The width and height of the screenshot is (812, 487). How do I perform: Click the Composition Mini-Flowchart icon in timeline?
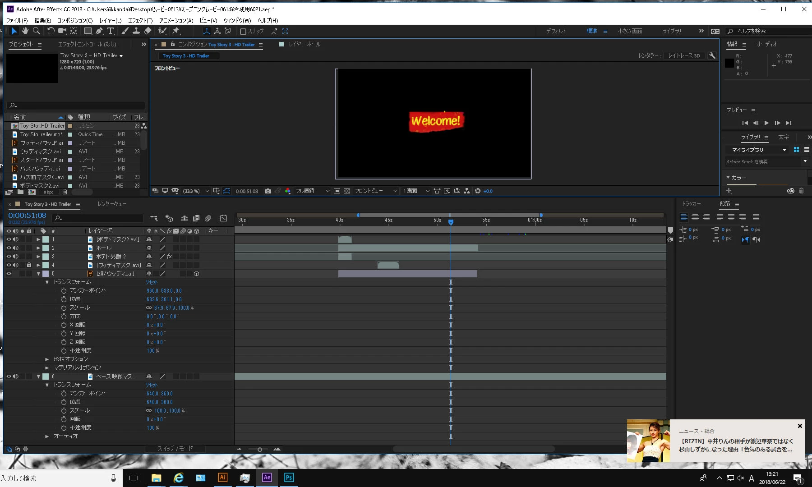(x=154, y=218)
